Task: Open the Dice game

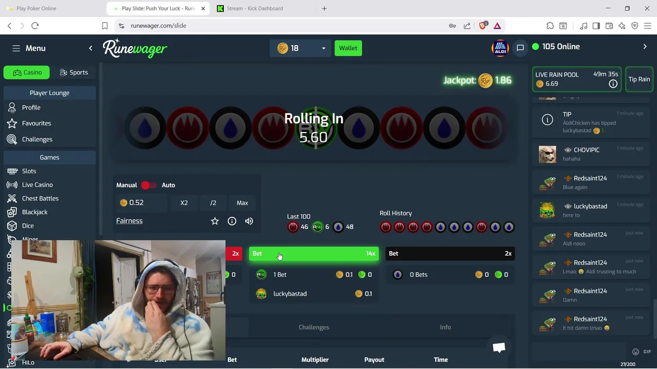Action: 28,226
